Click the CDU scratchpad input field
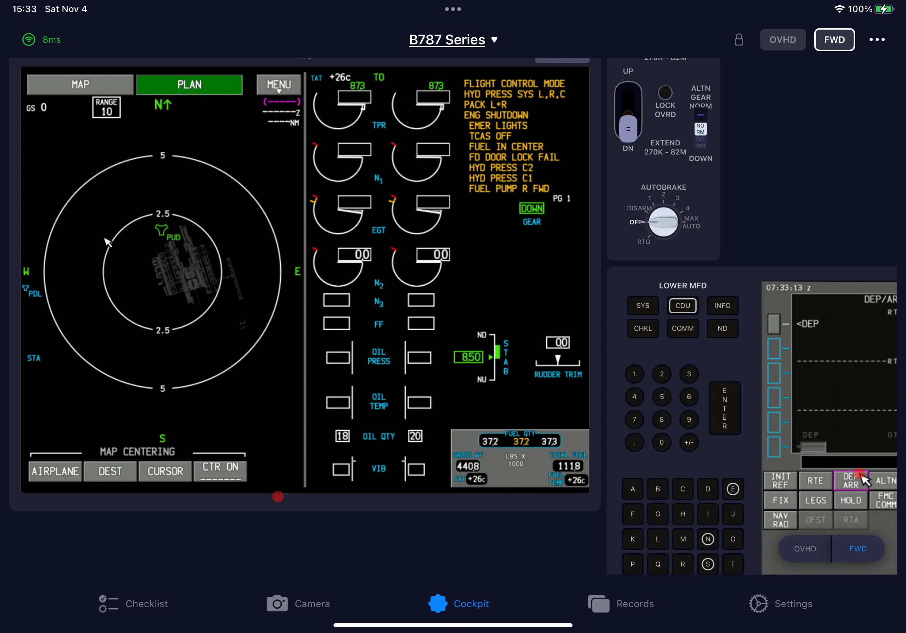This screenshot has height=633, width=906. click(848, 462)
